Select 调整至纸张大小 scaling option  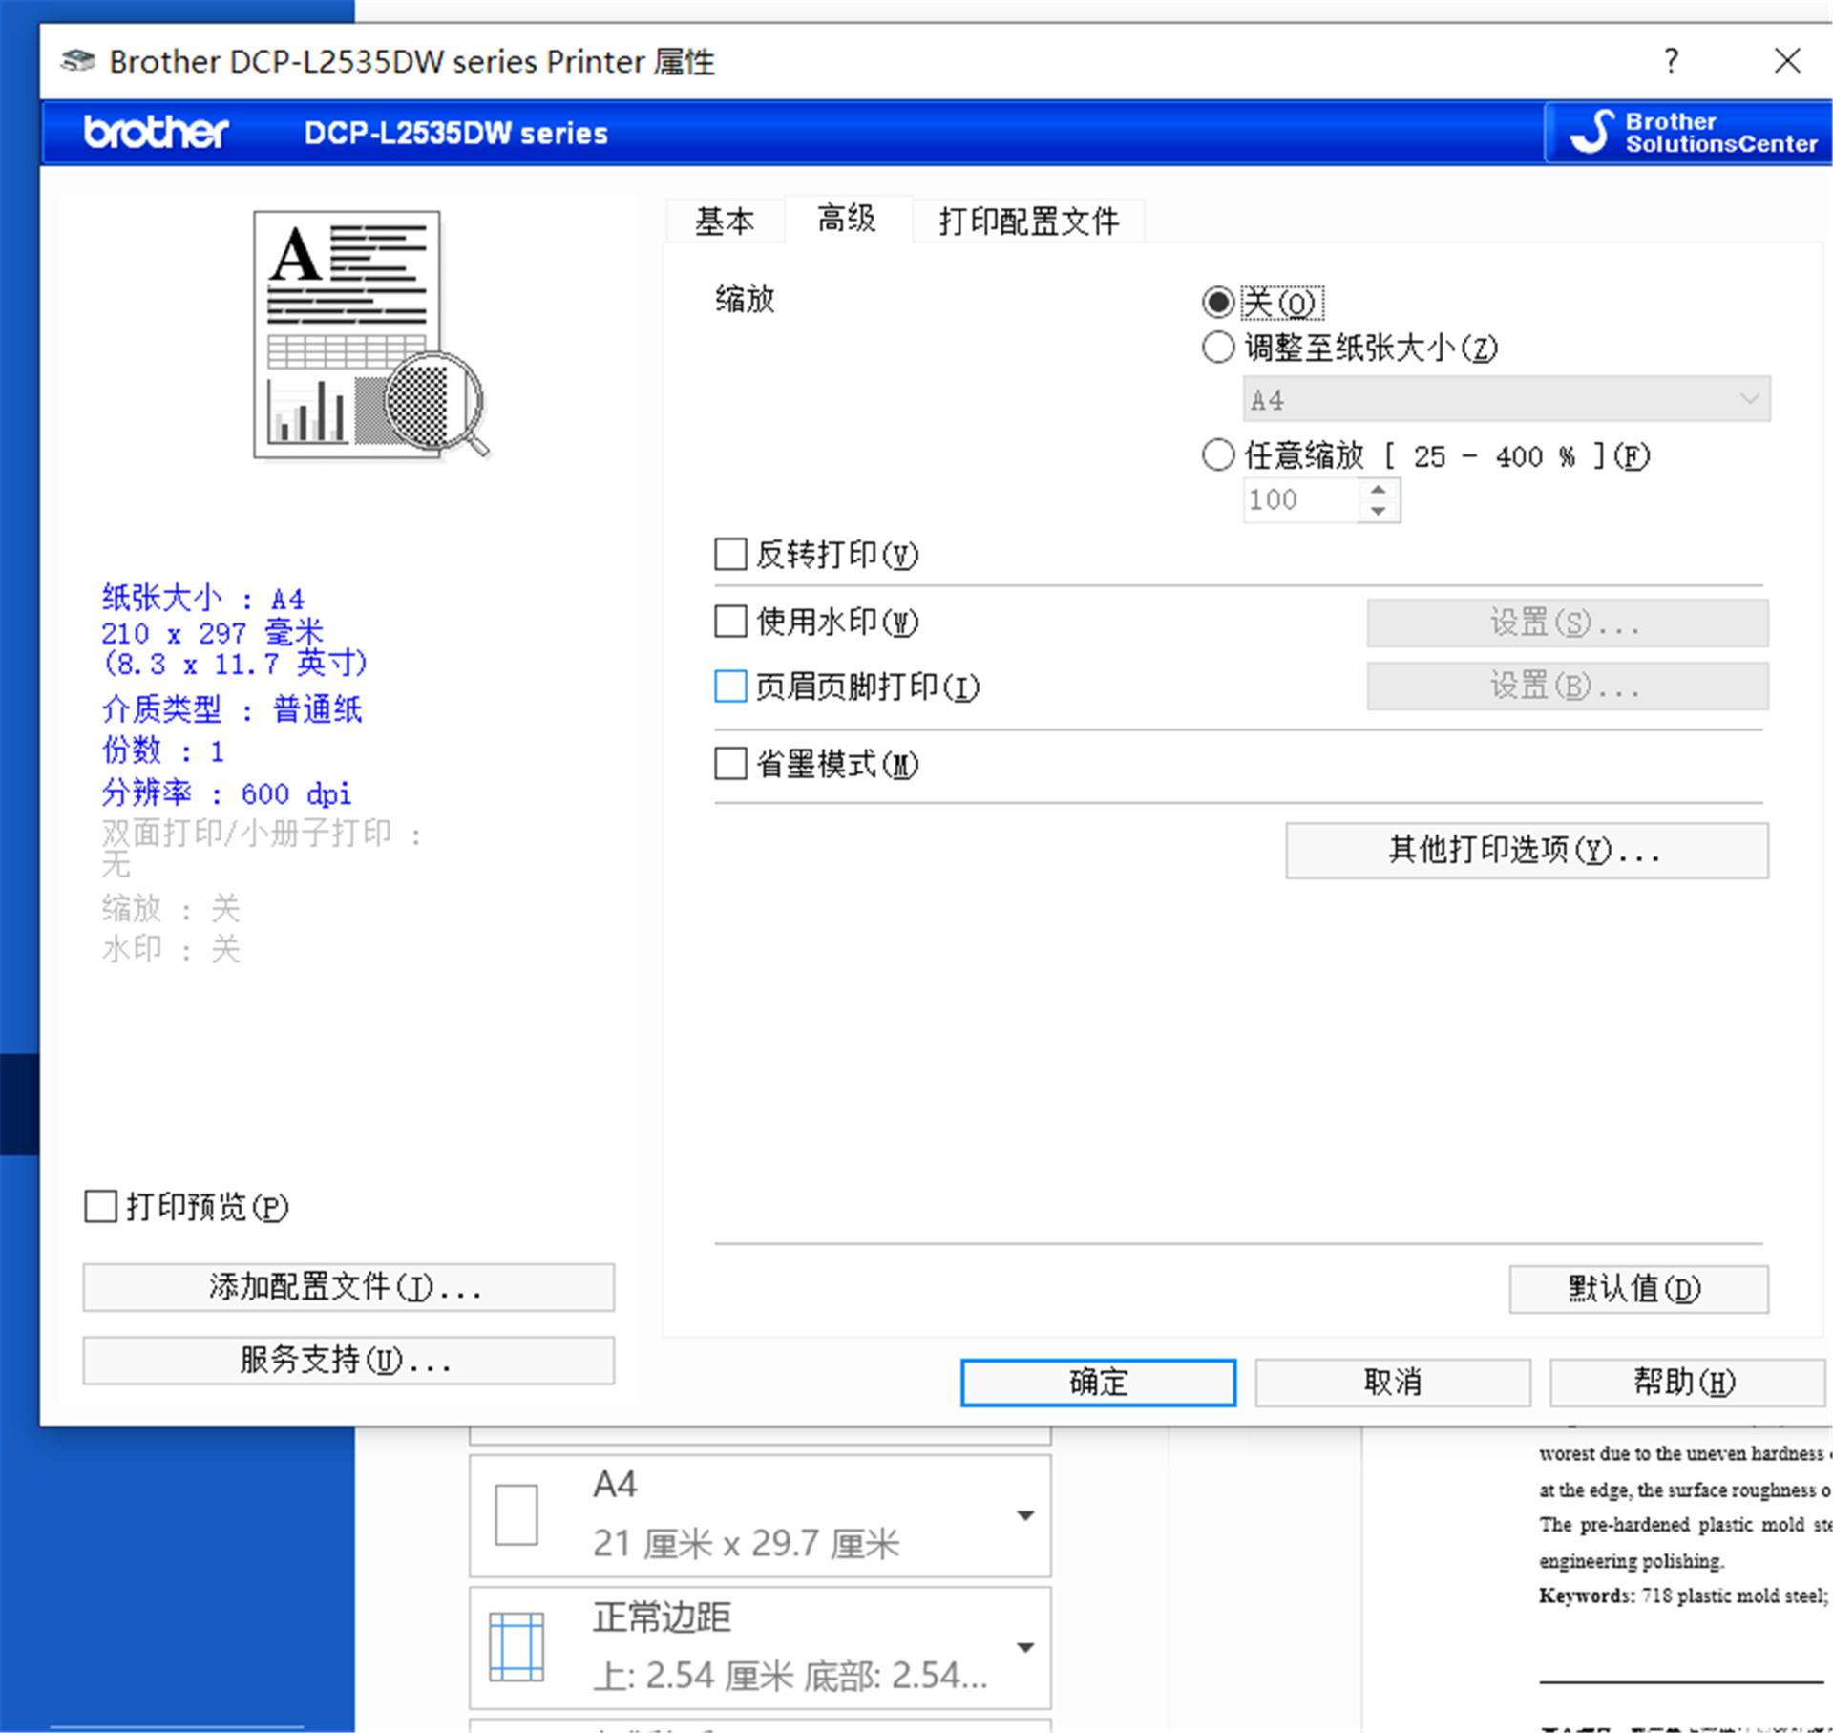pyautogui.click(x=1218, y=348)
